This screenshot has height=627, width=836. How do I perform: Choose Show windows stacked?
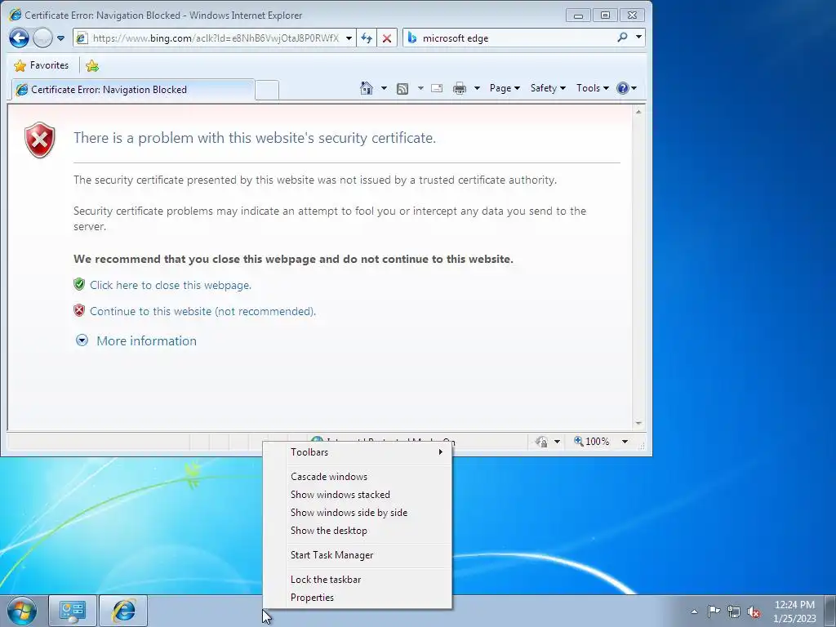[x=358, y=495]
